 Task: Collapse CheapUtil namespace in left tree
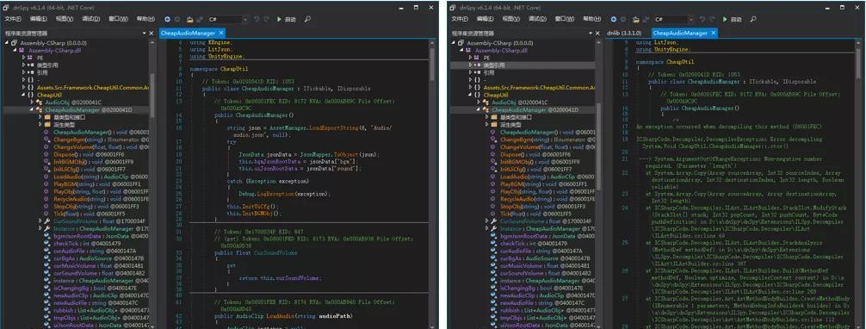pos(22,95)
